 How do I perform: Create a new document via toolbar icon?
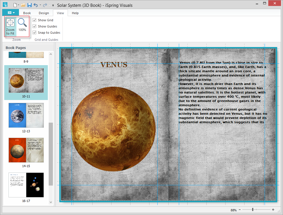pos(15,5)
